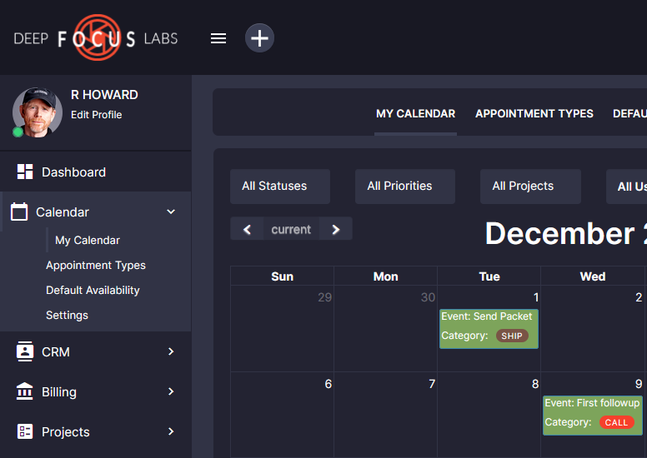Open Appointment Types in the sidebar submenu
This screenshot has width=647, height=458.
tap(96, 265)
